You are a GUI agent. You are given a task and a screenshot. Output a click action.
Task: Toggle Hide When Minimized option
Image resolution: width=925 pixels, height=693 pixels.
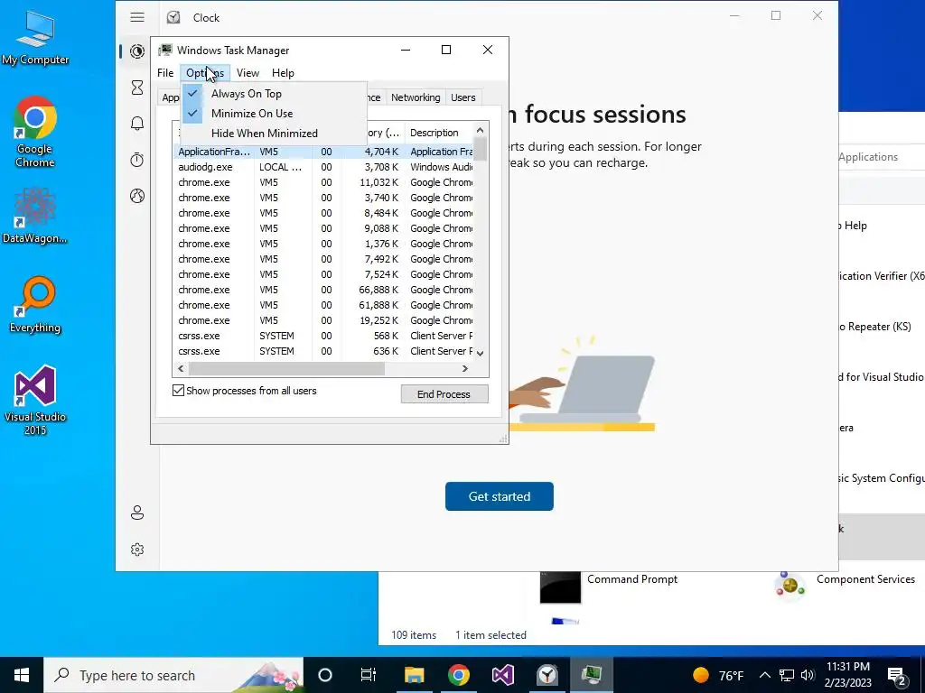tap(274, 134)
